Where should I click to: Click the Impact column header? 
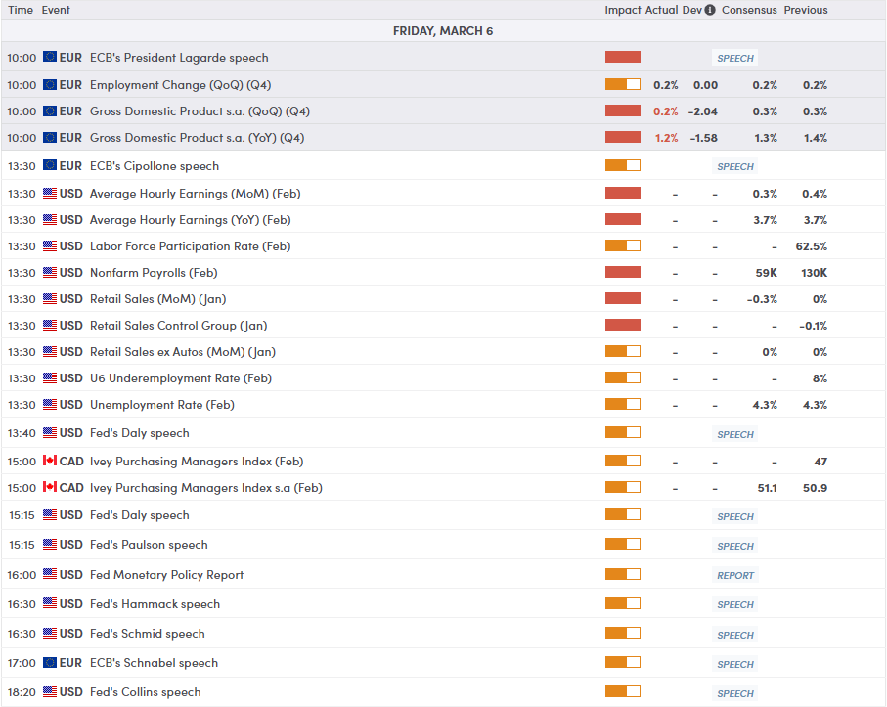coord(623,10)
